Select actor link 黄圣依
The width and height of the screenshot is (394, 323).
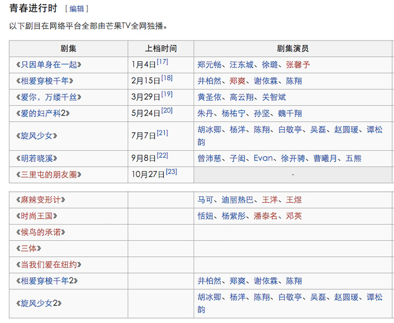(209, 97)
